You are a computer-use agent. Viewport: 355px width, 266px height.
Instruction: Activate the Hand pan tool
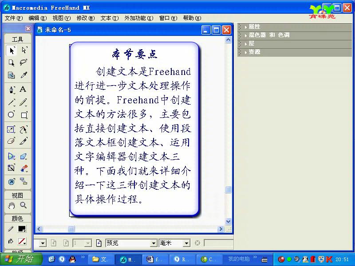pyautogui.click(x=11, y=205)
